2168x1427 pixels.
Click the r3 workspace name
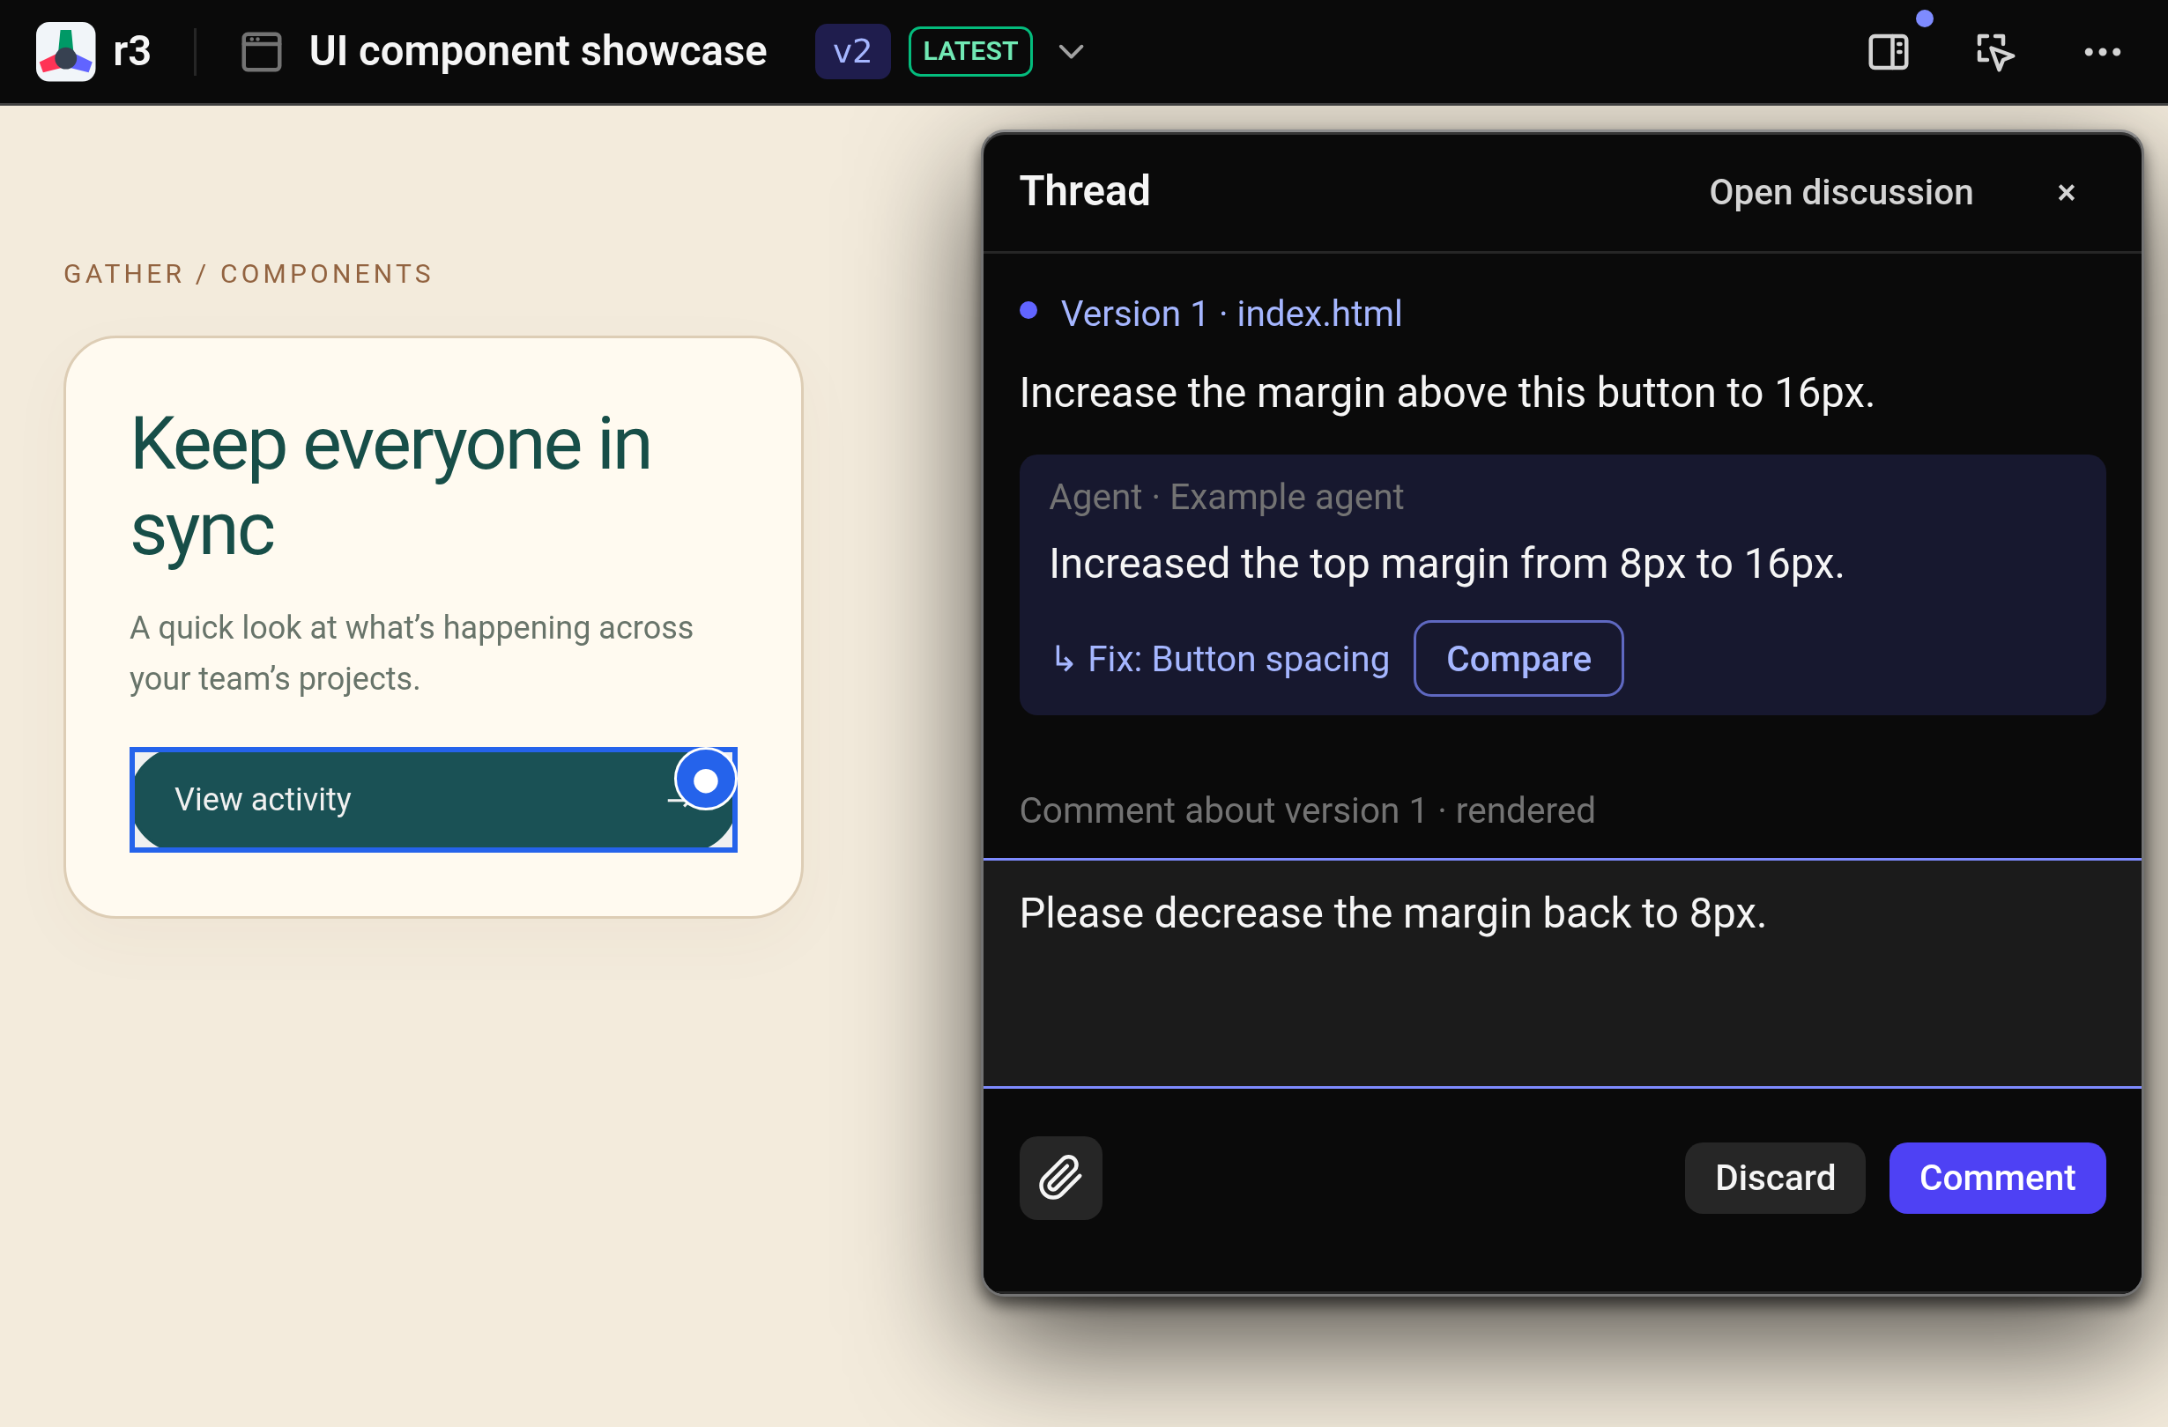click(x=132, y=52)
